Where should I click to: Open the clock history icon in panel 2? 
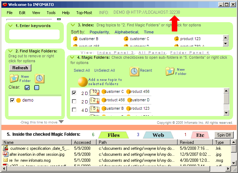tap(39, 78)
